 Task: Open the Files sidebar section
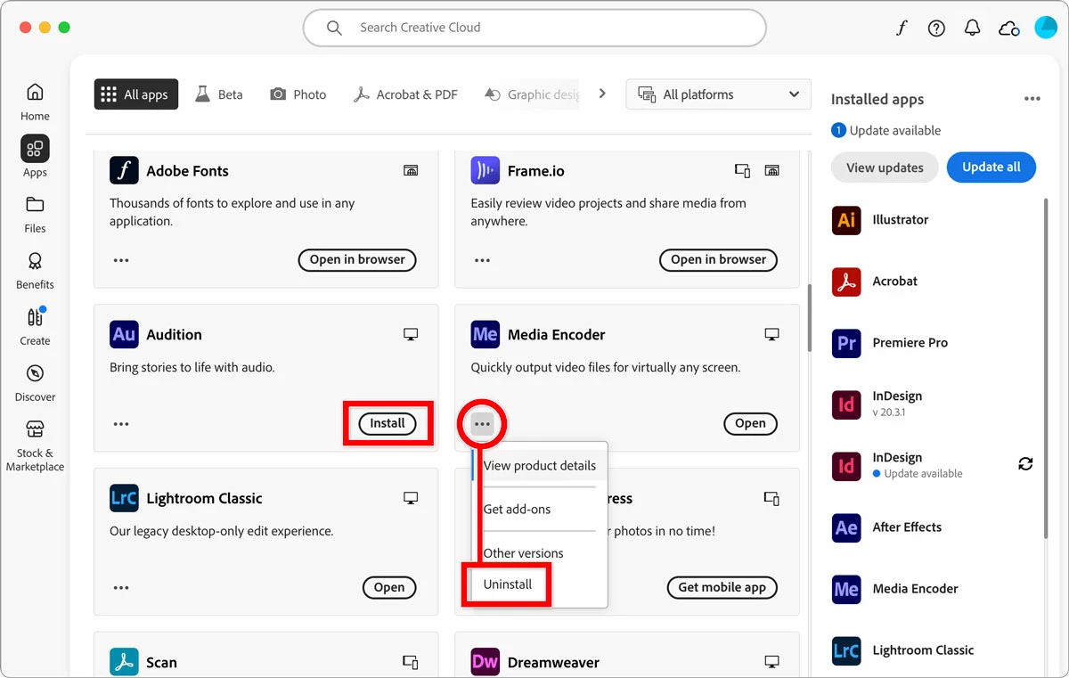[35, 214]
